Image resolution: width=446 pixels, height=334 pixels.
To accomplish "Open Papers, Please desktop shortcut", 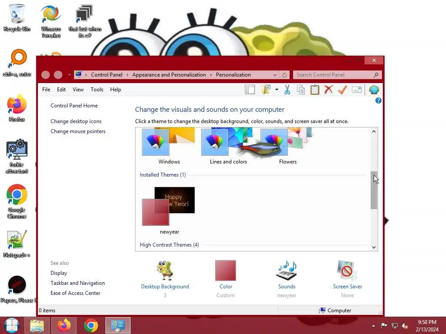I will click(17, 289).
